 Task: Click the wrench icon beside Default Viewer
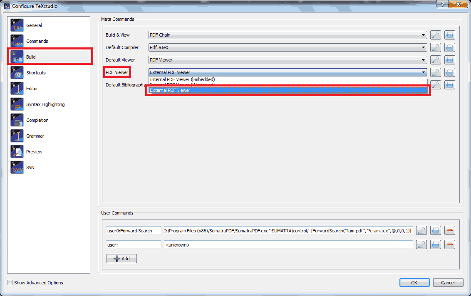pos(435,59)
